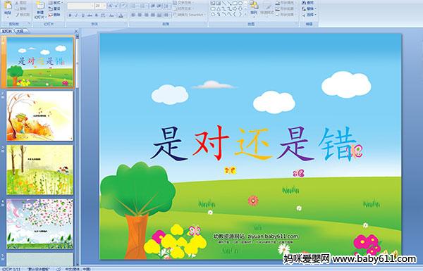The width and height of the screenshot is (423, 271).
Task: Select the rectangle shape in shapes gallery
Action: pos(235,4)
